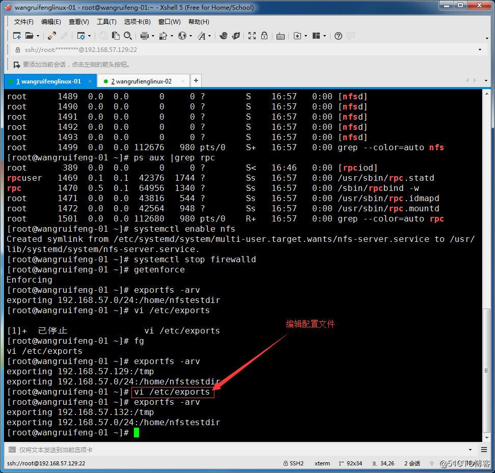Click the terminal scrollbar down arrow
This screenshot has height=473, width=495.
pyautogui.click(x=486, y=437)
